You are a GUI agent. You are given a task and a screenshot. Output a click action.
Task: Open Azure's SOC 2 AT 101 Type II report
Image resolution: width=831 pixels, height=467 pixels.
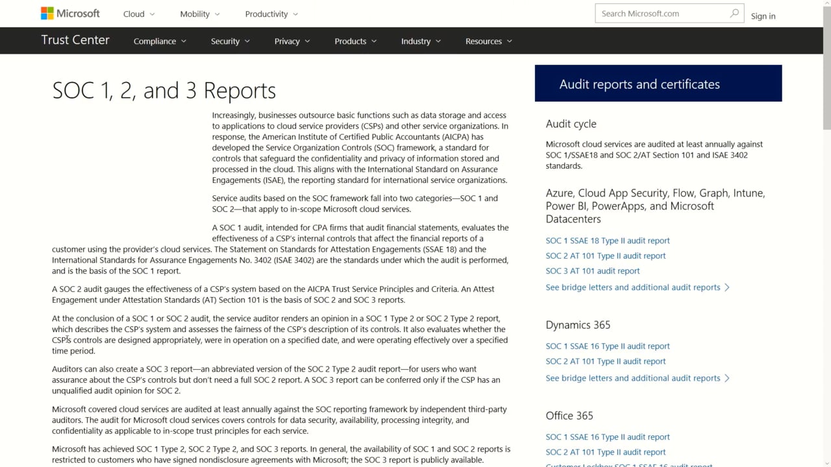tap(606, 256)
